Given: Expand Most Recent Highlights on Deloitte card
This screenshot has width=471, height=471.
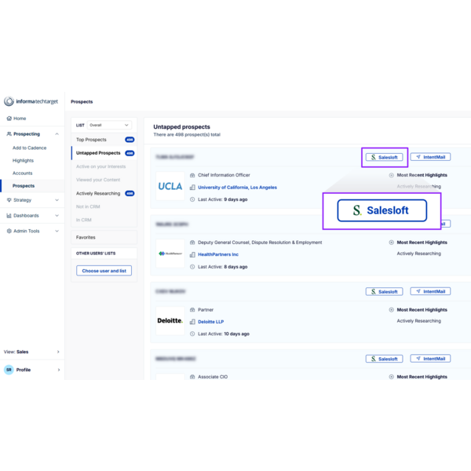Looking at the screenshot, I should 391,310.
